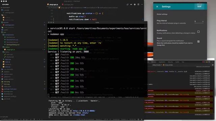Open the editor More Actions ellipsis
216x121 pixels.
coord(142,4)
